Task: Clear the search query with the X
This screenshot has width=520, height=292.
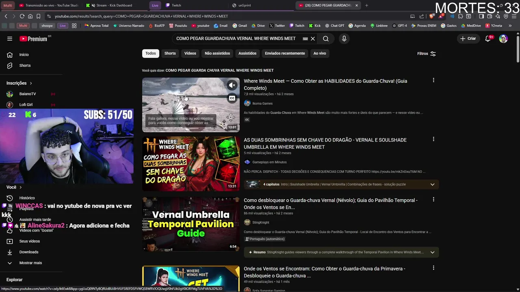Action: pyautogui.click(x=313, y=39)
